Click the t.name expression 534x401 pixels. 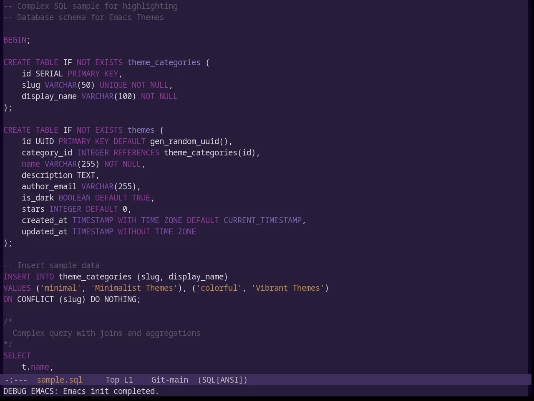(35, 367)
